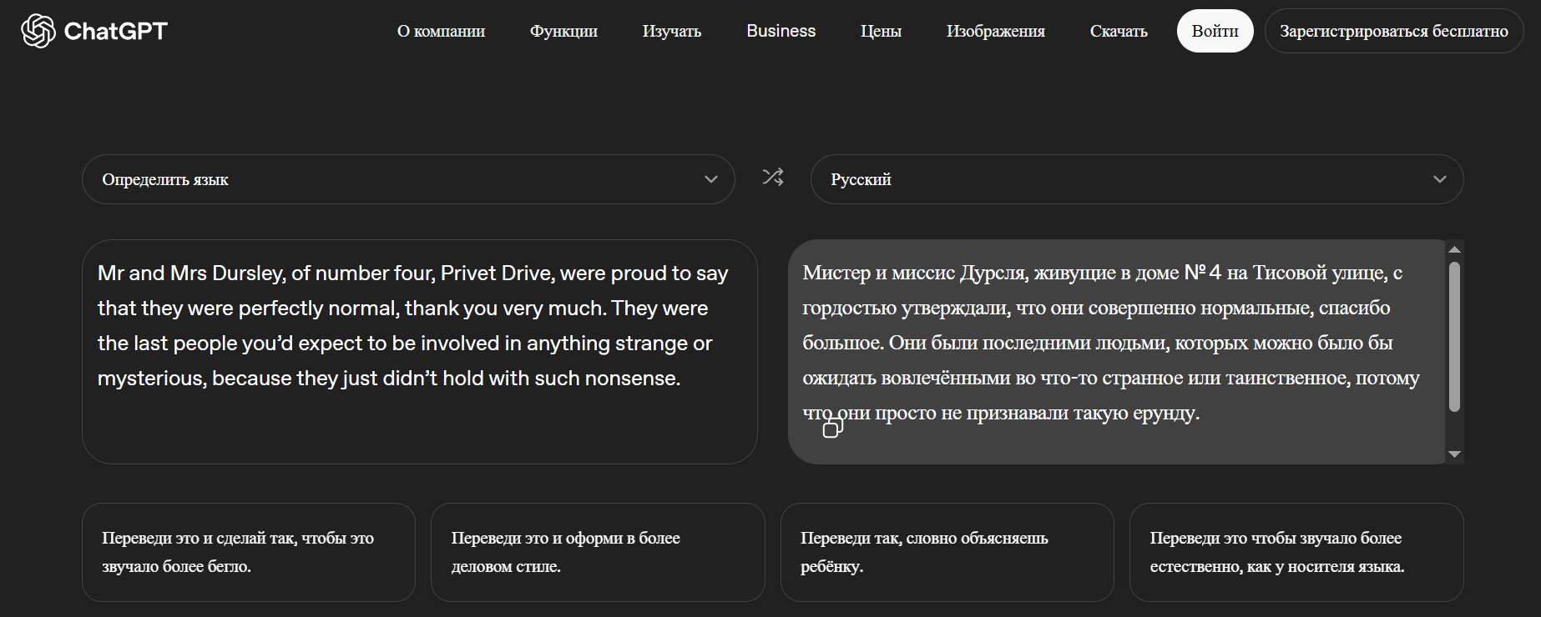1541x617 pixels.
Task: Open the 'О компании' menu
Action: 441,32
